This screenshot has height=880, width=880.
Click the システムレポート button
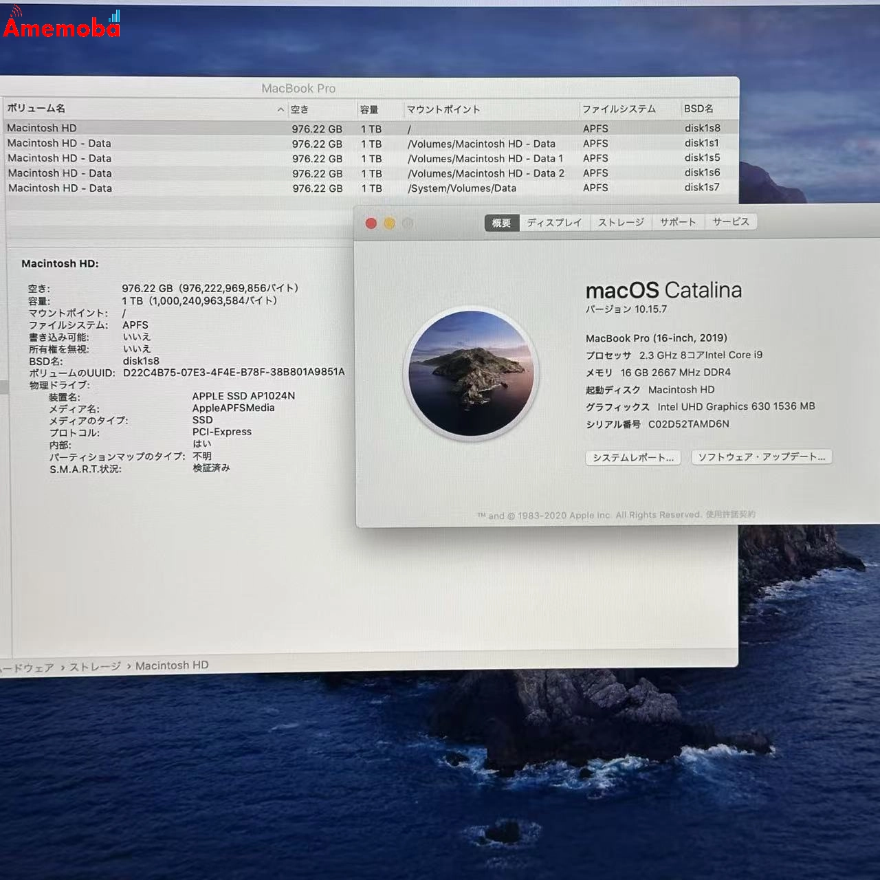pyautogui.click(x=632, y=457)
